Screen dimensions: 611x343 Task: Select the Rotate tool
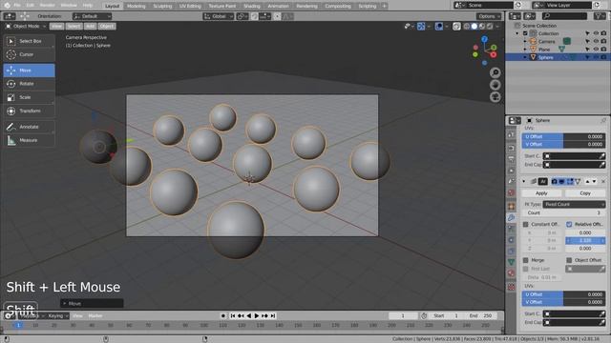click(29, 84)
